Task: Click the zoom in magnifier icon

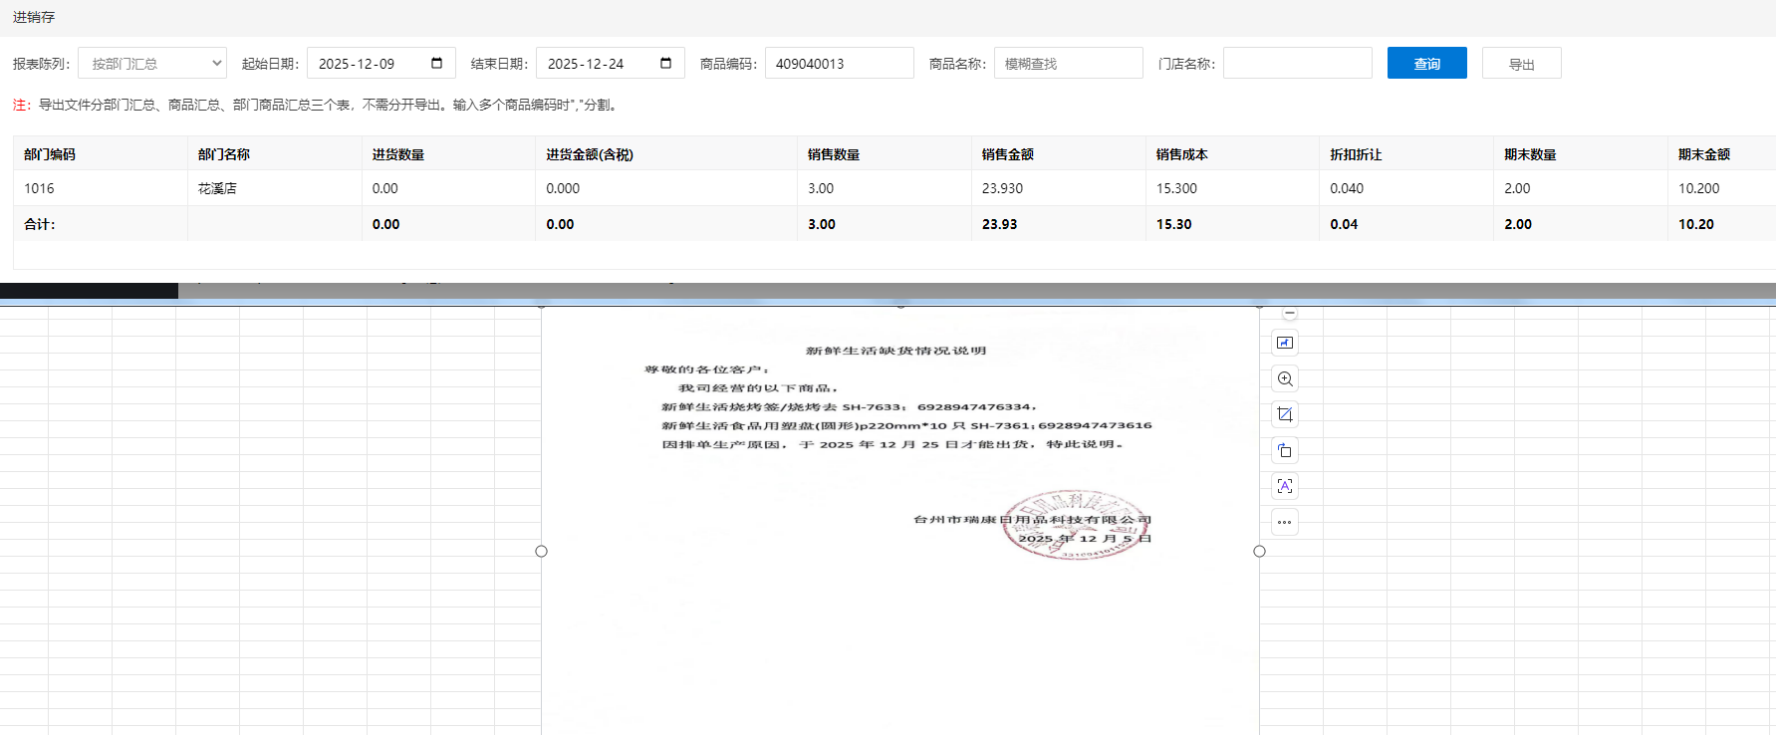Action: tap(1285, 379)
